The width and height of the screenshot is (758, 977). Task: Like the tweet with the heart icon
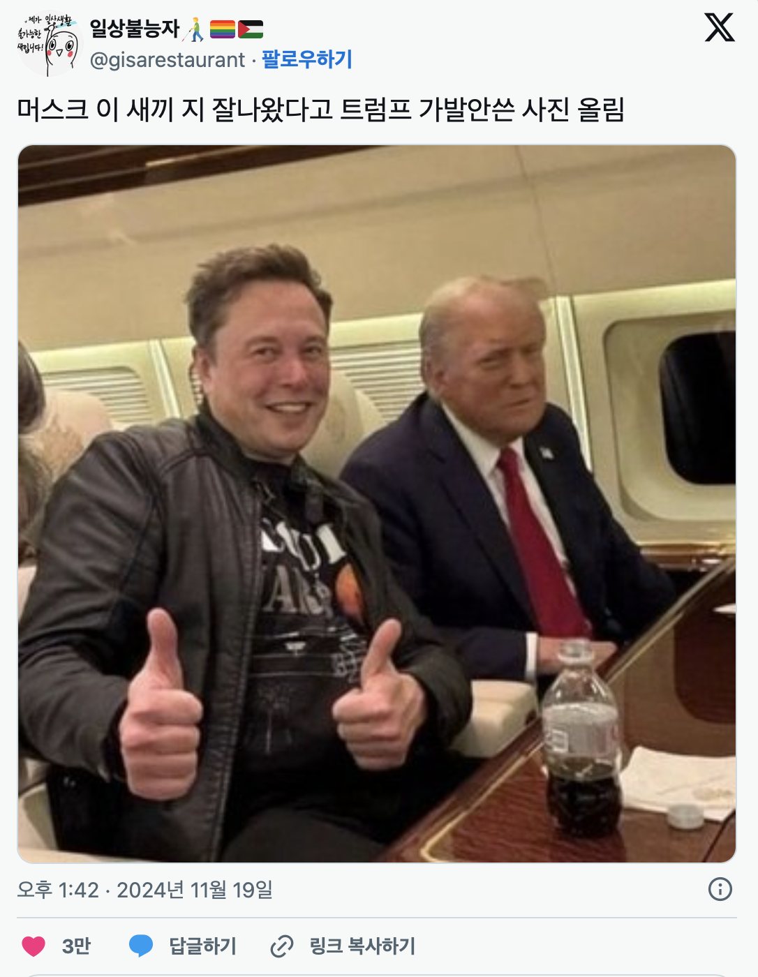[x=34, y=946]
